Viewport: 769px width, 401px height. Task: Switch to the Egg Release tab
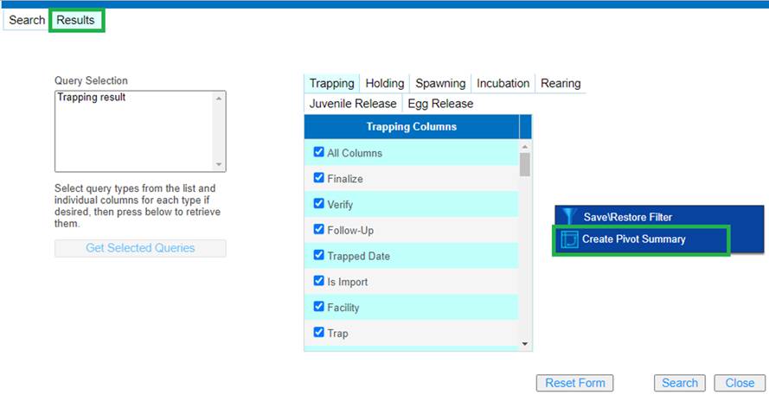440,104
